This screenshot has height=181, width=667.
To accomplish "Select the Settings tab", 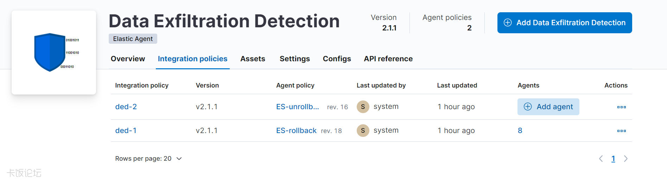I will tap(294, 59).
